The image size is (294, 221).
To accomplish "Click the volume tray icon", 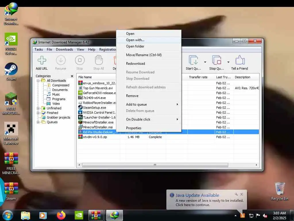I will click(x=265, y=216).
